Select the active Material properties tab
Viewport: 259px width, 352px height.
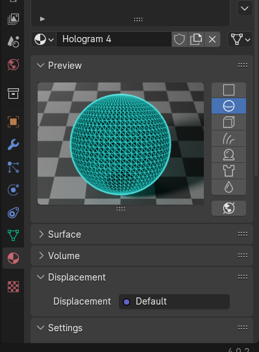[x=13, y=258]
